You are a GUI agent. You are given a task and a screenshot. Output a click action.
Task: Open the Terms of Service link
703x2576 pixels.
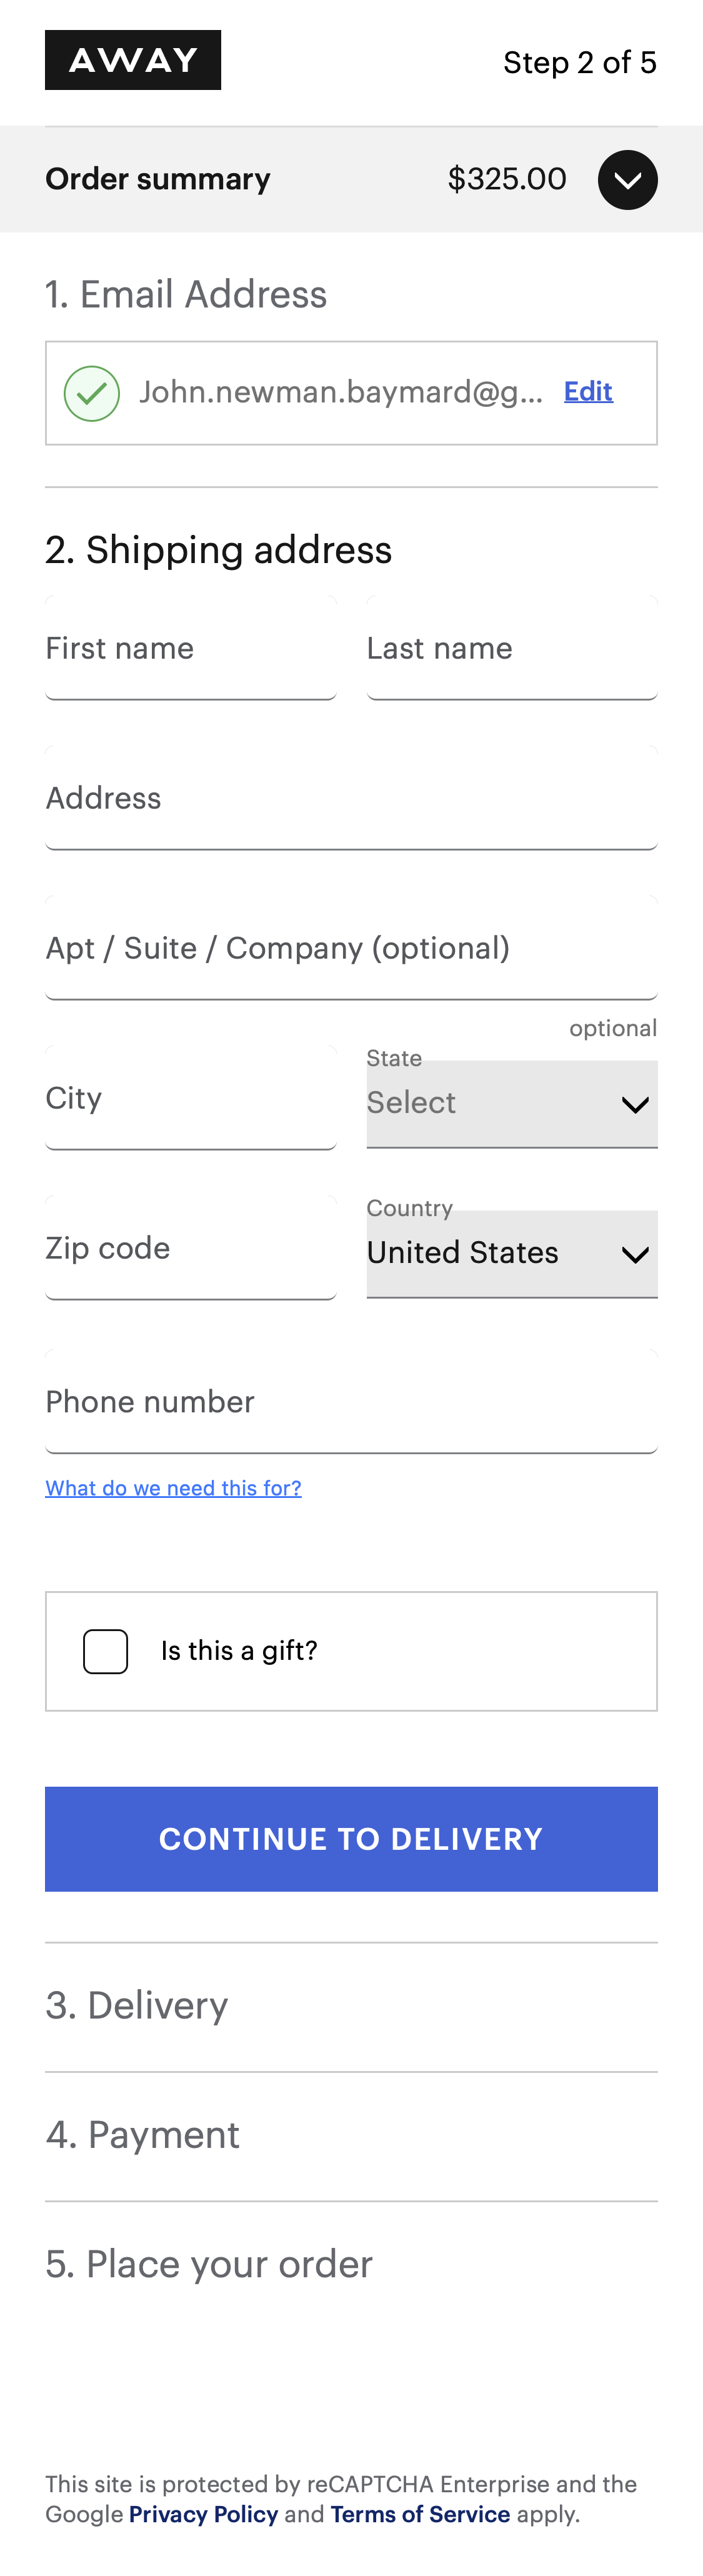coord(419,2513)
